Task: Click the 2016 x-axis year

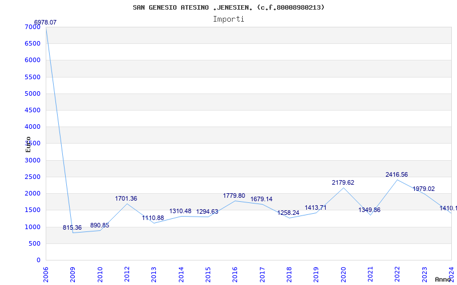Action: coord(235,274)
